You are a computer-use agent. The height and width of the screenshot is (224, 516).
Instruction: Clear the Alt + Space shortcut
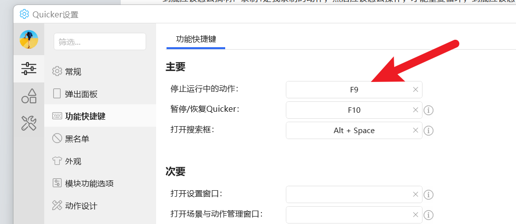pyautogui.click(x=415, y=130)
